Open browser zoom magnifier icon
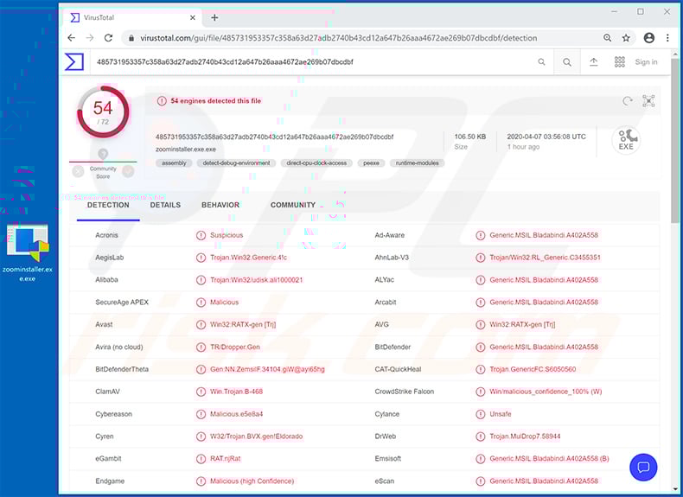683x497 pixels. 607,38
